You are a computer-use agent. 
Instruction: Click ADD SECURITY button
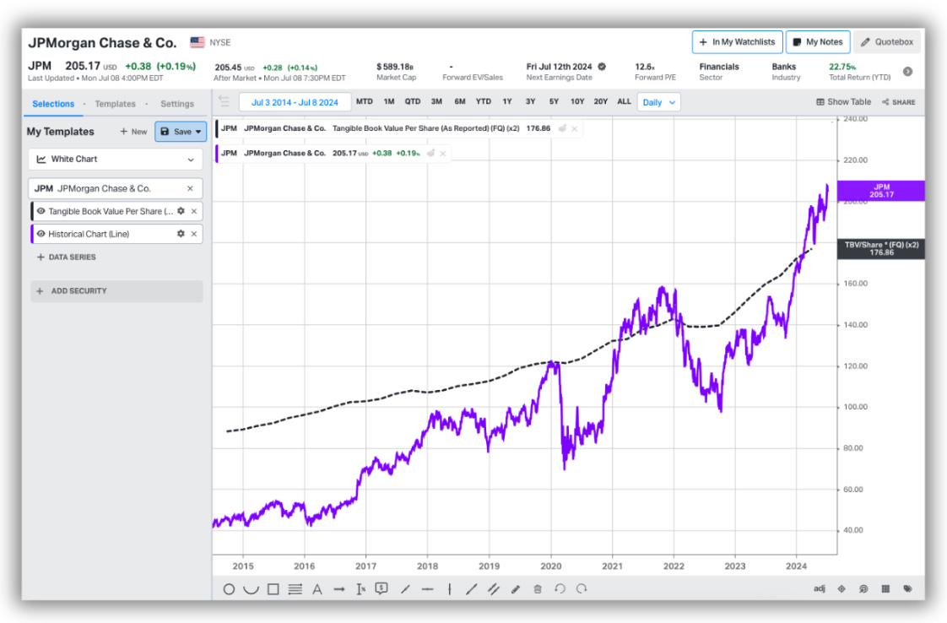click(x=116, y=291)
